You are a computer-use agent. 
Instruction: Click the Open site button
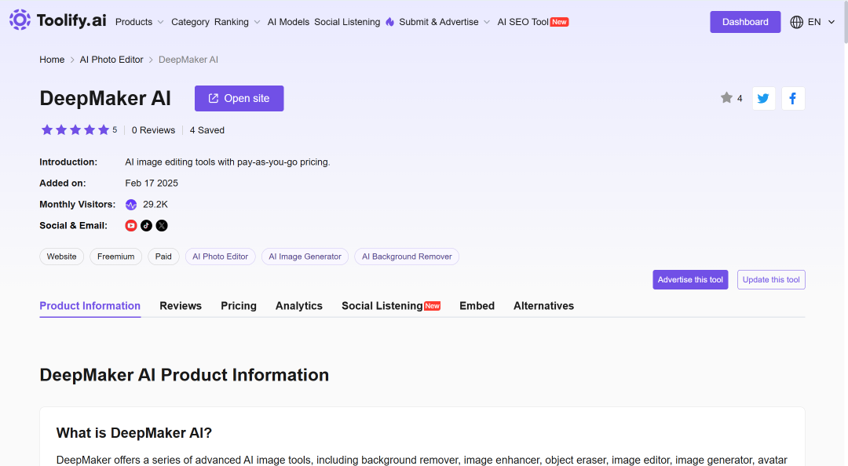[x=239, y=98]
